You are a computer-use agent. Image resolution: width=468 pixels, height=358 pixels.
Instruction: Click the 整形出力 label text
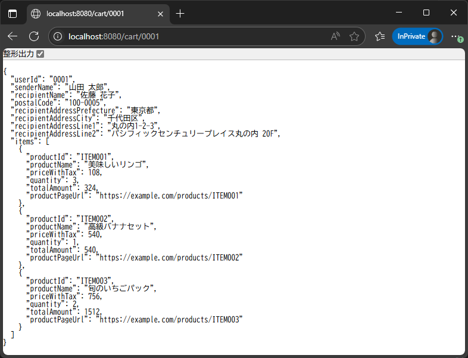(18, 54)
